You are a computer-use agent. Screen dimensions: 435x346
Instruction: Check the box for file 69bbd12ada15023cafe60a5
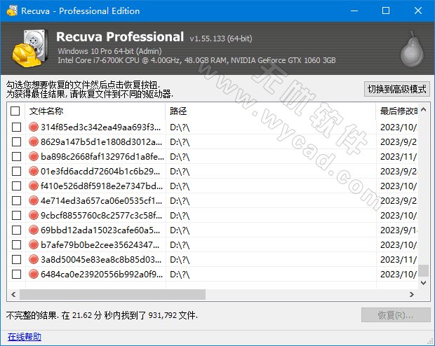pos(16,230)
